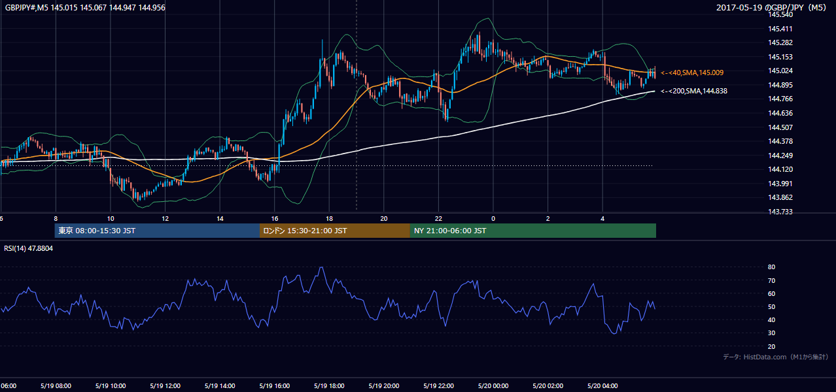Click price axis value 144.249
This screenshot has height=392, width=836.
781,155
